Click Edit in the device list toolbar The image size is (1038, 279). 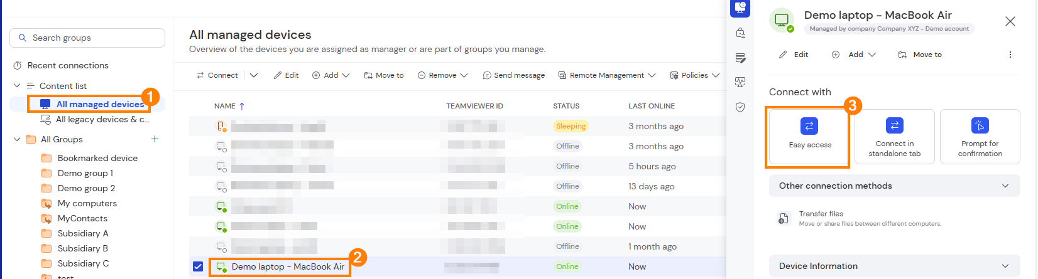point(287,75)
